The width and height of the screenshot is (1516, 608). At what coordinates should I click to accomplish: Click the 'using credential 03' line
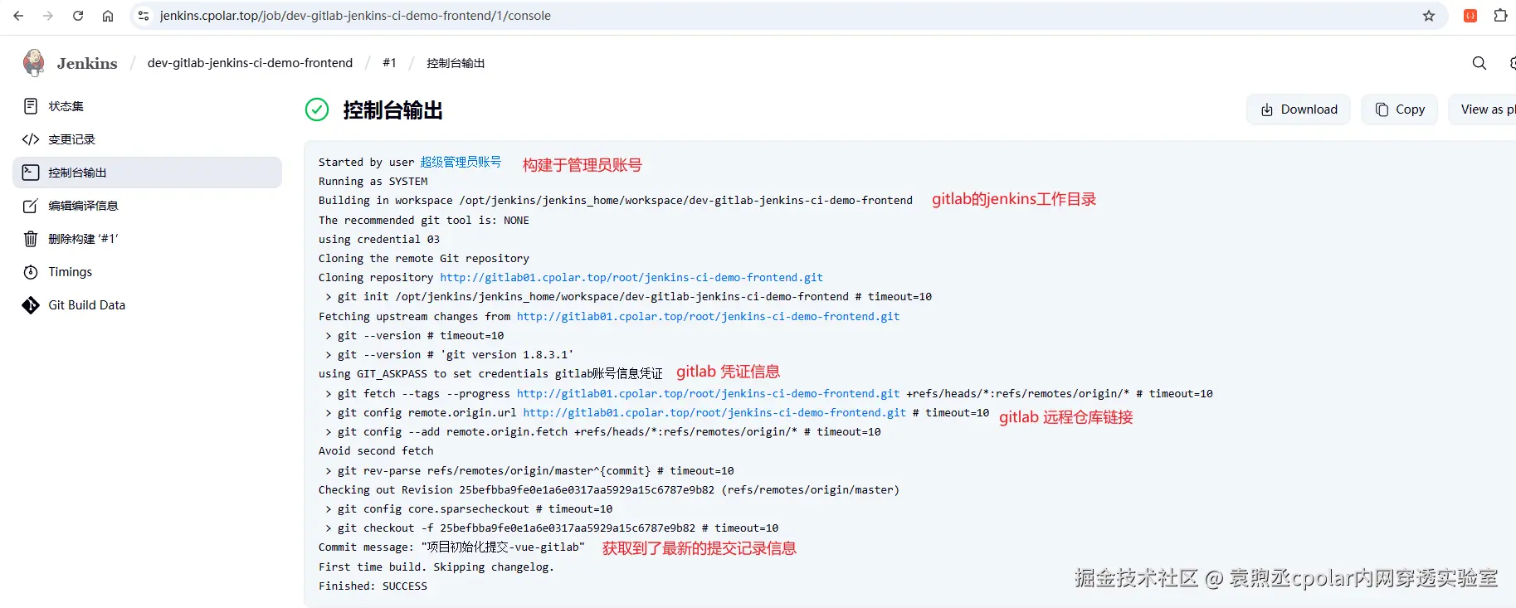[x=379, y=239]
